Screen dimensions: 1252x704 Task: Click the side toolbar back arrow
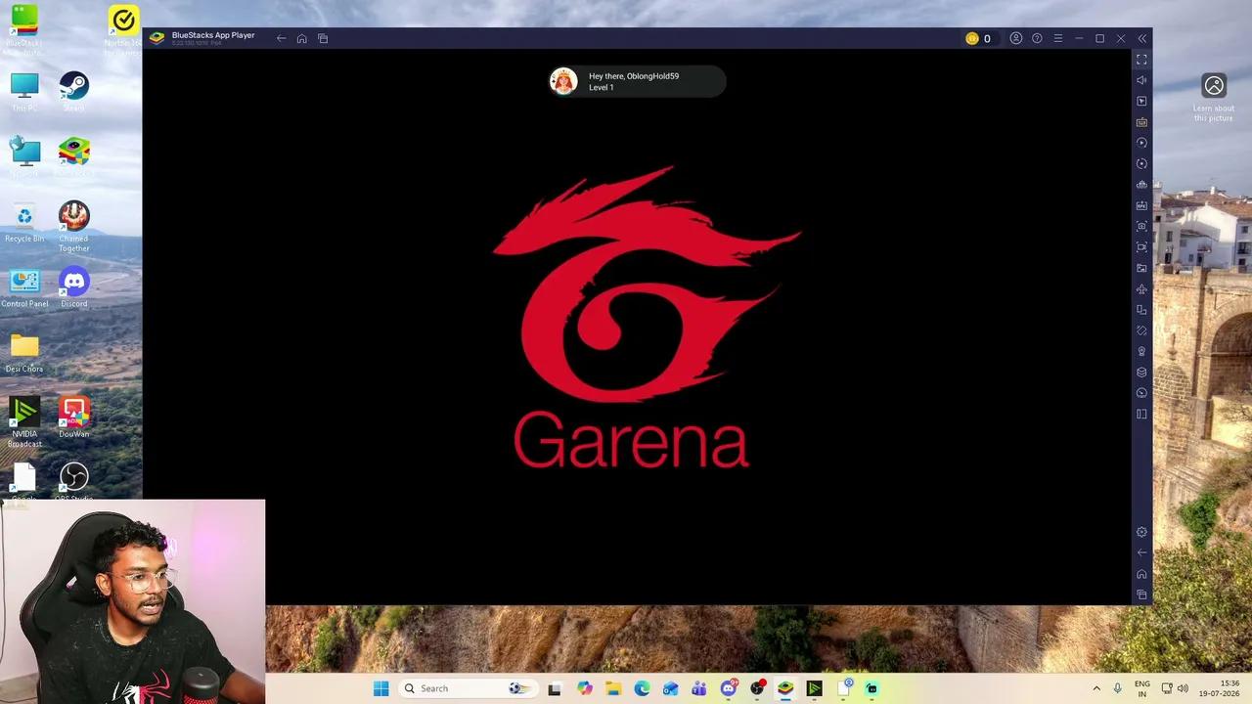coord(1141,552)
